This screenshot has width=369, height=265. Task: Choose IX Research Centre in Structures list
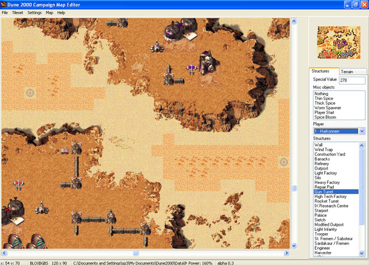click(x=331, y=206)
